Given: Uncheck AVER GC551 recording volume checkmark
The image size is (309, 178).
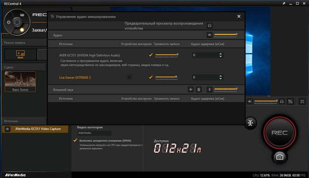Looking at the screenshot, I should (x=151, y=55).
